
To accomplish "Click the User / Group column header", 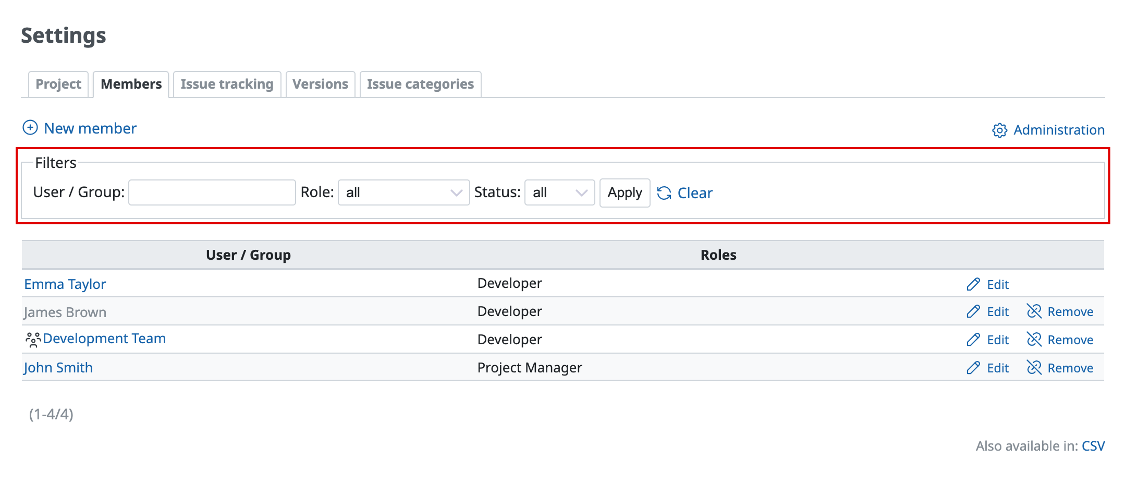I will (248, 255).
